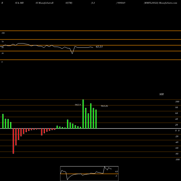Image resolution: width=181 pixels, height=181 pixels.
Task: Click the MRSI value label 985.9
Action: [x=78, y=105]
